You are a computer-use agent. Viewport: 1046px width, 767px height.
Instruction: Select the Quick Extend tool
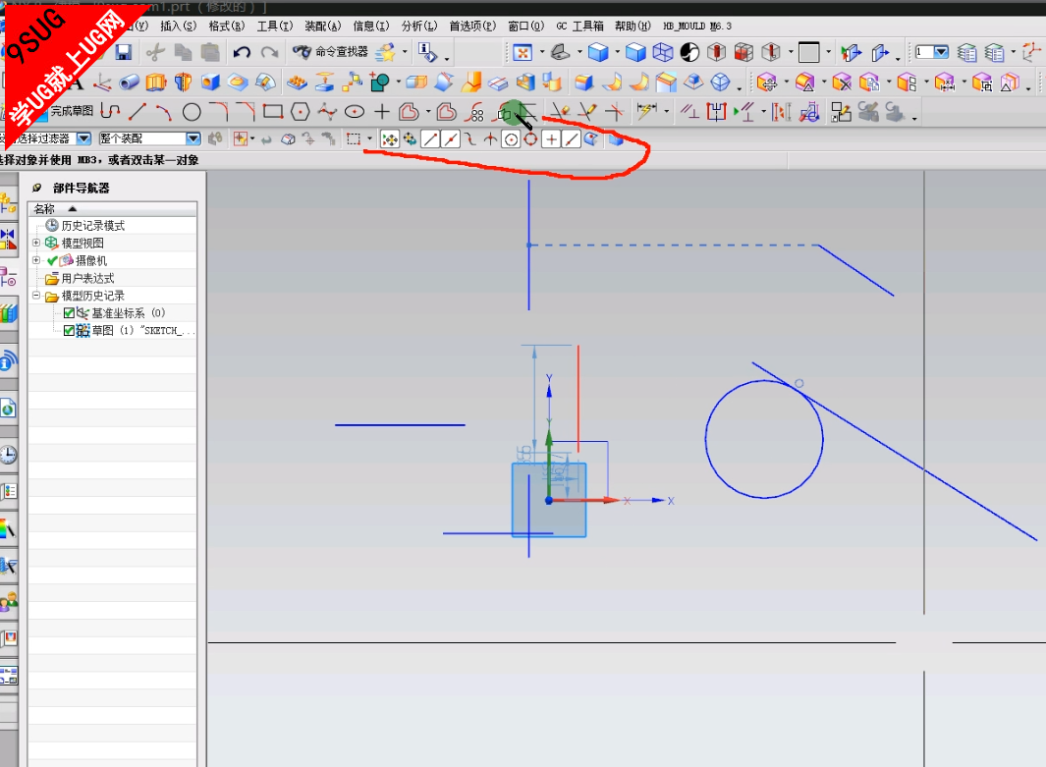click(x=587, y=111)
